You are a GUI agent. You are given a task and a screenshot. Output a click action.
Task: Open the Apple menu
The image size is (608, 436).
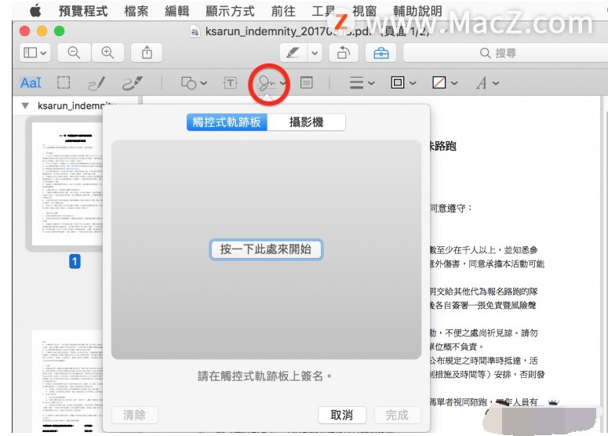(35, 10)
